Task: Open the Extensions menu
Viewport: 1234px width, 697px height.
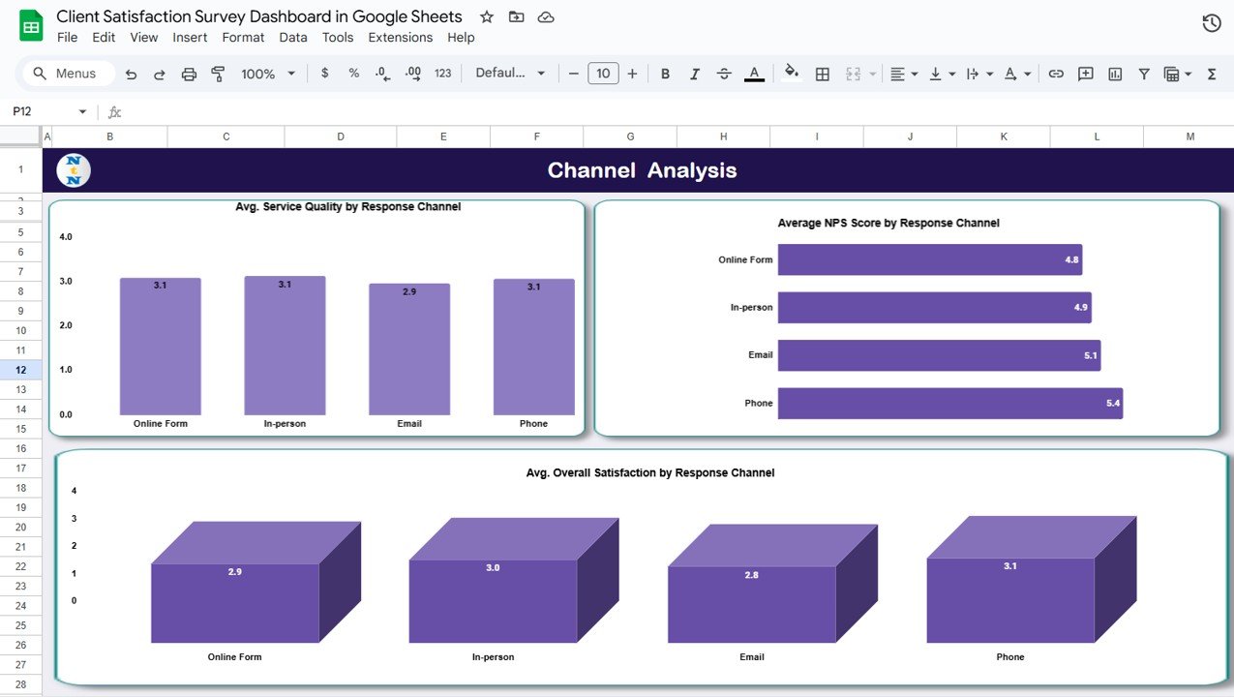Action: point(400,37)
